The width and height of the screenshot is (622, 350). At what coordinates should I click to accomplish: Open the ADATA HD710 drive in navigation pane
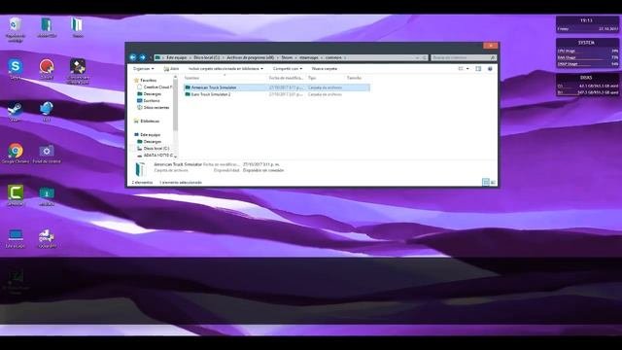155,156
